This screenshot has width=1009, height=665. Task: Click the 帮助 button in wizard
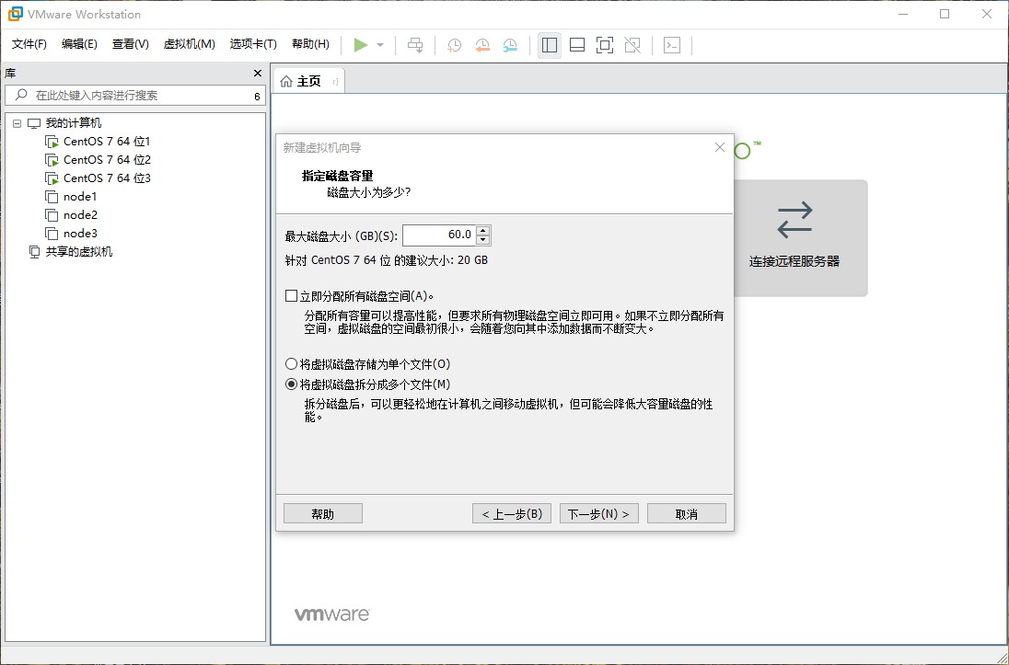(x=323, y=514)
